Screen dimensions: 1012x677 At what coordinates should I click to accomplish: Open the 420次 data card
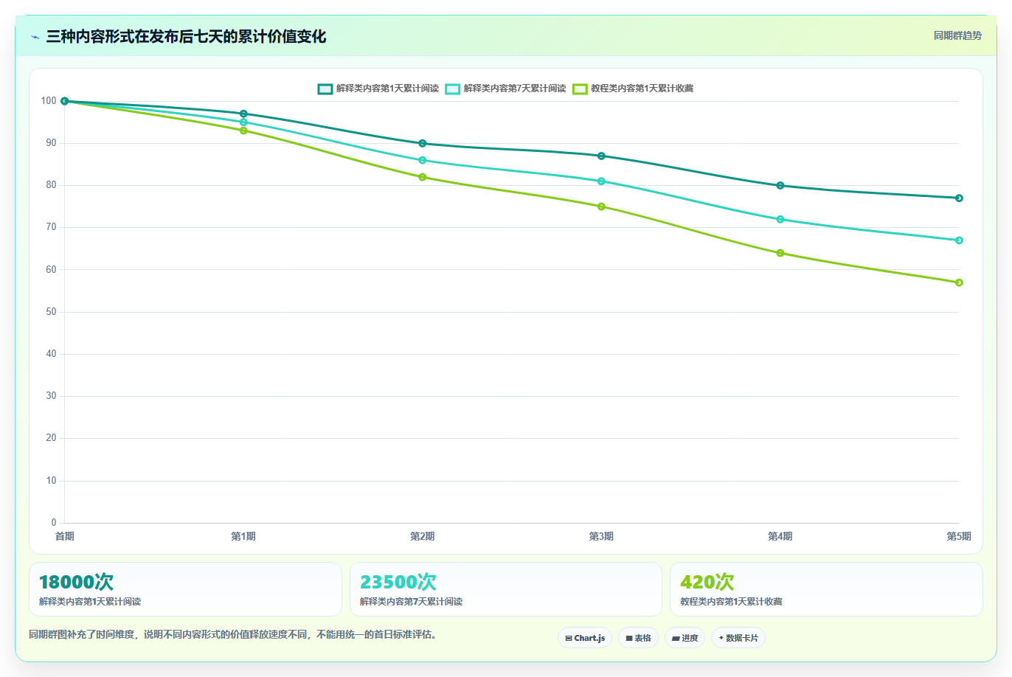826,589
